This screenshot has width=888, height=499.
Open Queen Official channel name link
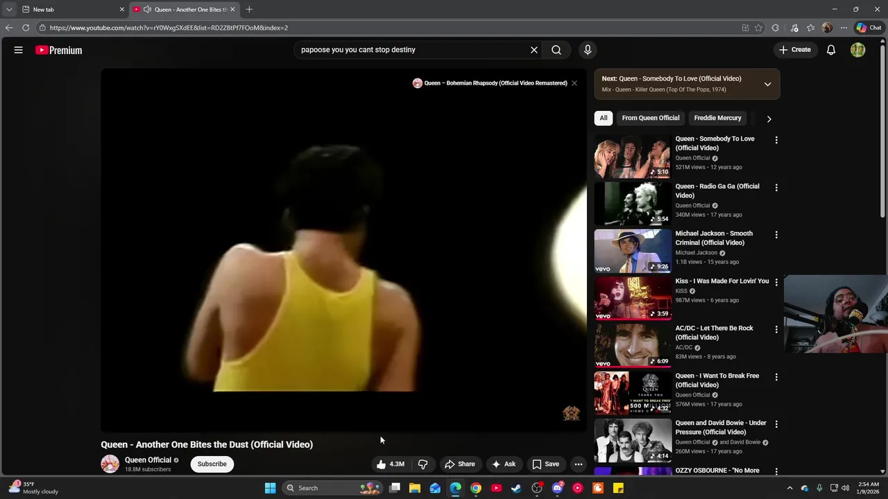148,460
